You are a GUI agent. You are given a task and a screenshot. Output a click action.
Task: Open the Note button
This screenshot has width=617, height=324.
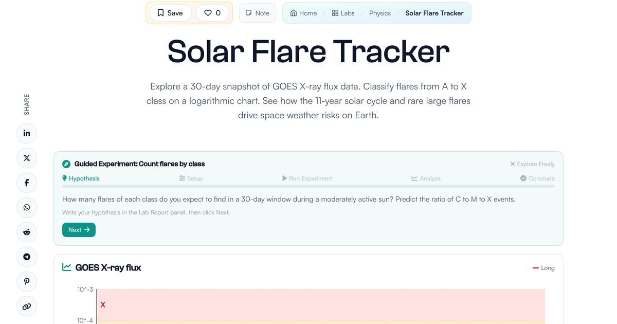pos(258,13)
